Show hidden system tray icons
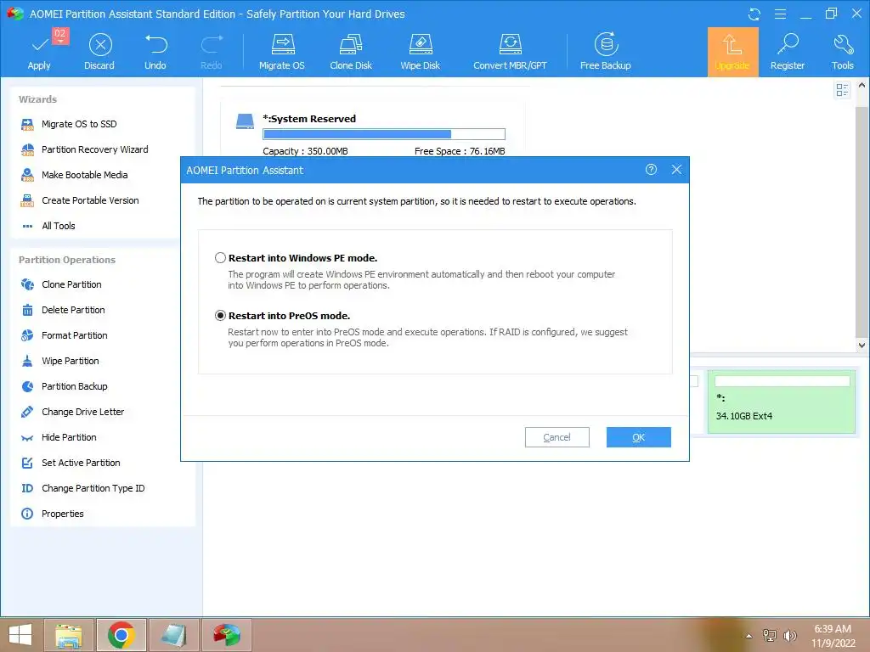This screenshot has height=652, width=870. (749, 636)
